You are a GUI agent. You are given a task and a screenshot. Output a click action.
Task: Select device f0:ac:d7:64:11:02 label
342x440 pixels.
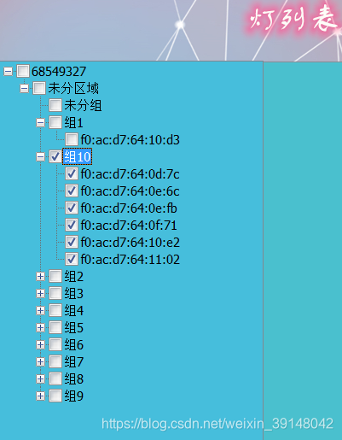coord(130,260)
